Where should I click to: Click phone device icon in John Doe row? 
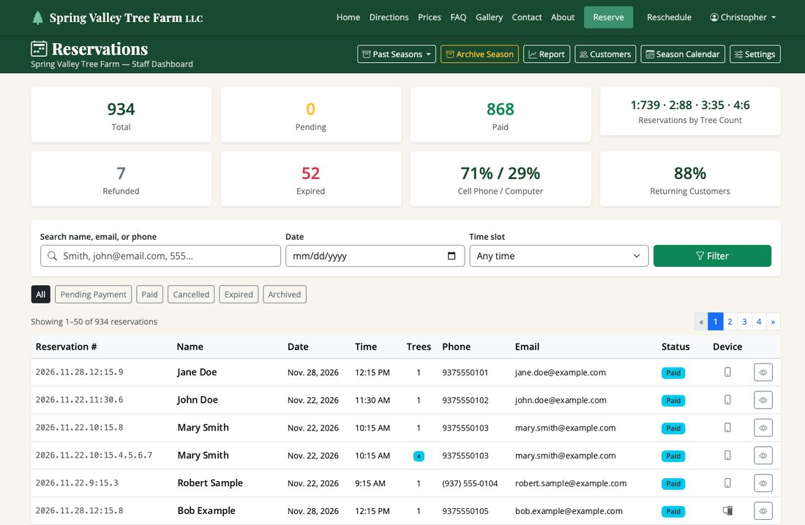[x=727, y=400]
